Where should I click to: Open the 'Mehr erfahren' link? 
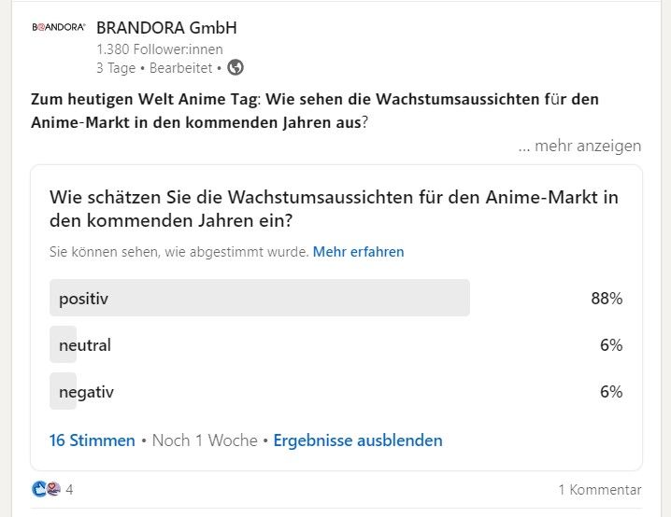click(x=358, y=252)
